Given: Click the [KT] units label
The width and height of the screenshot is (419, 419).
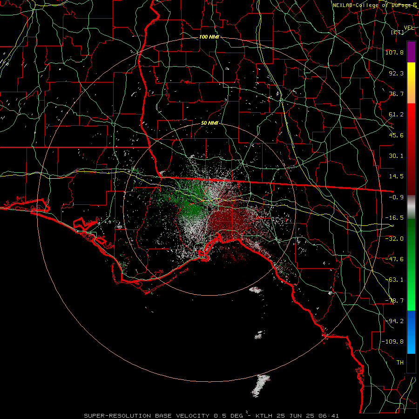Looking at the screenshot, I should (x=398, y=32).
